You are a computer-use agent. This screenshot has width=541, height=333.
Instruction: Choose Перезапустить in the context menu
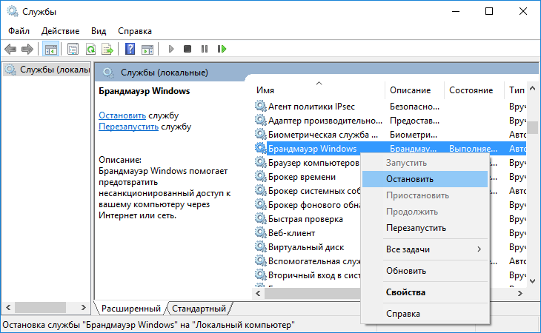pos(425,228)
